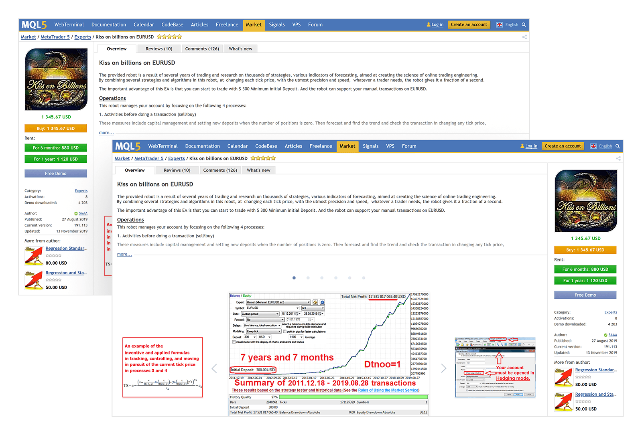The height and width of the screenshot is (435, 642).
Task: Expand the description with 'more...' in the background window
Action: pyautogui.click(x=106, y=133)
